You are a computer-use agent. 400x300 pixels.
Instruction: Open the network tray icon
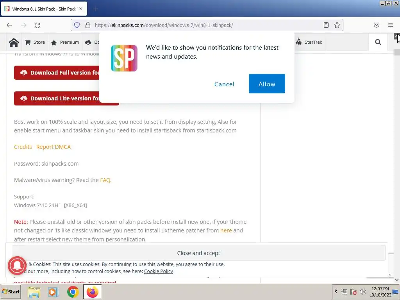344,291
